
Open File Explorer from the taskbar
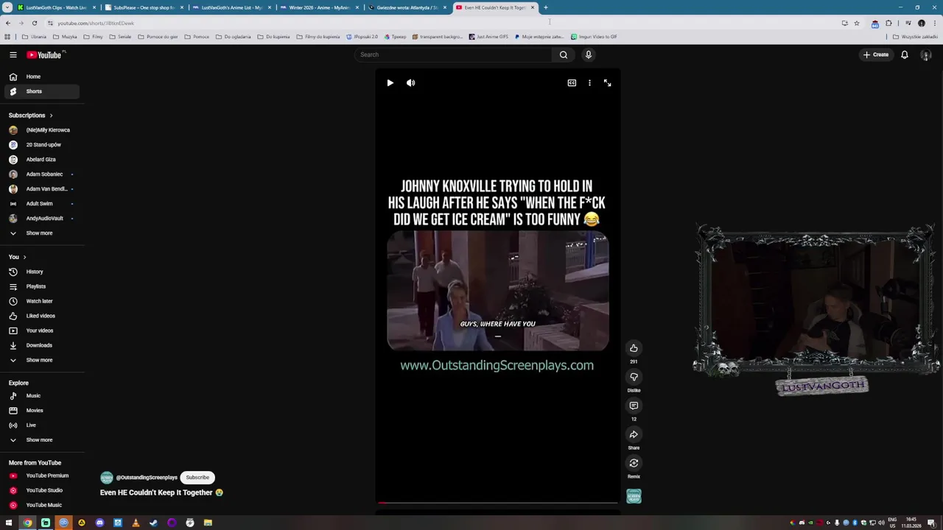tap(208, 523)
